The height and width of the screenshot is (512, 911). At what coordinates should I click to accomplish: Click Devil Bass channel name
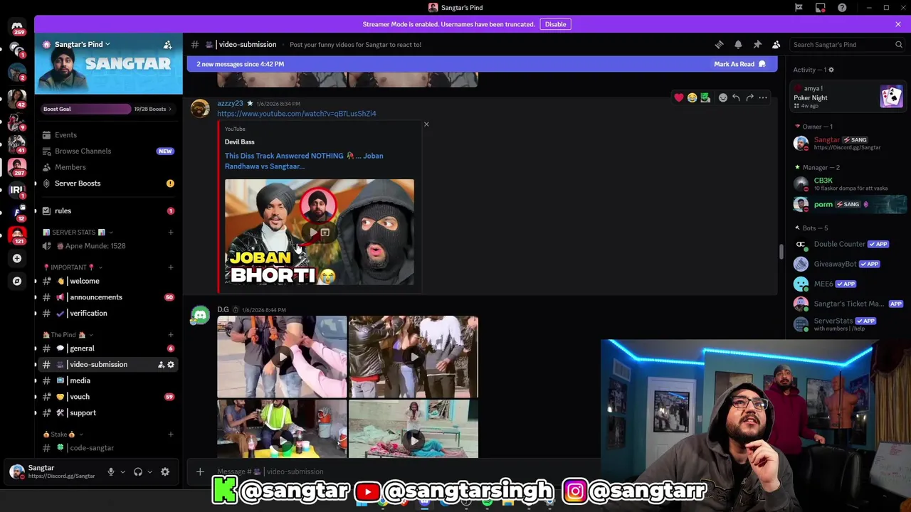pos(240,142)
